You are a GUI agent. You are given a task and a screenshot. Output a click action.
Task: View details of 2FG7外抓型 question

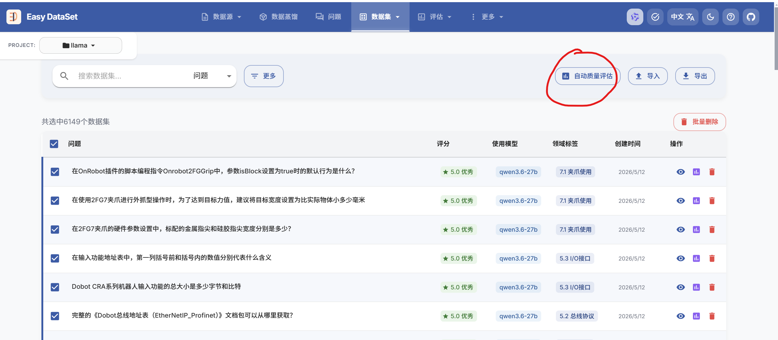[x=681, y=201]
